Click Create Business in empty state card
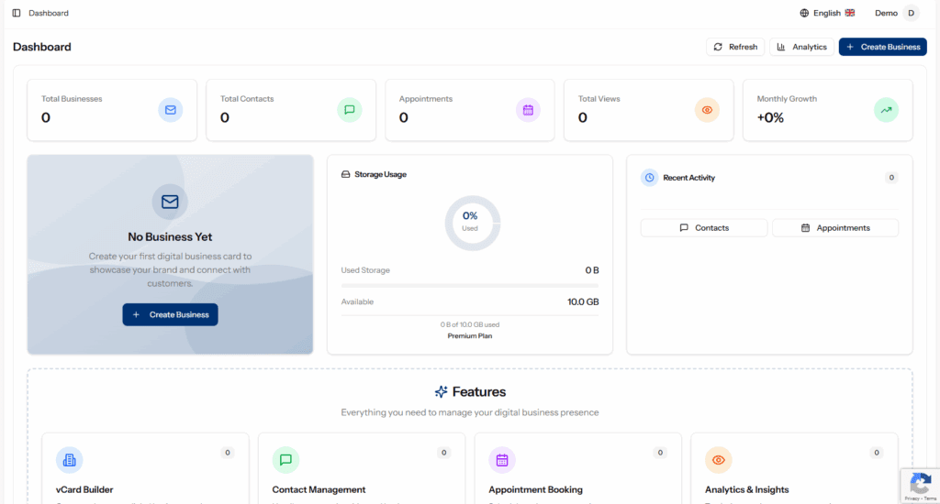Image resolution: width=940 pixels, height=504 pixels. click(x=170, y=314)
